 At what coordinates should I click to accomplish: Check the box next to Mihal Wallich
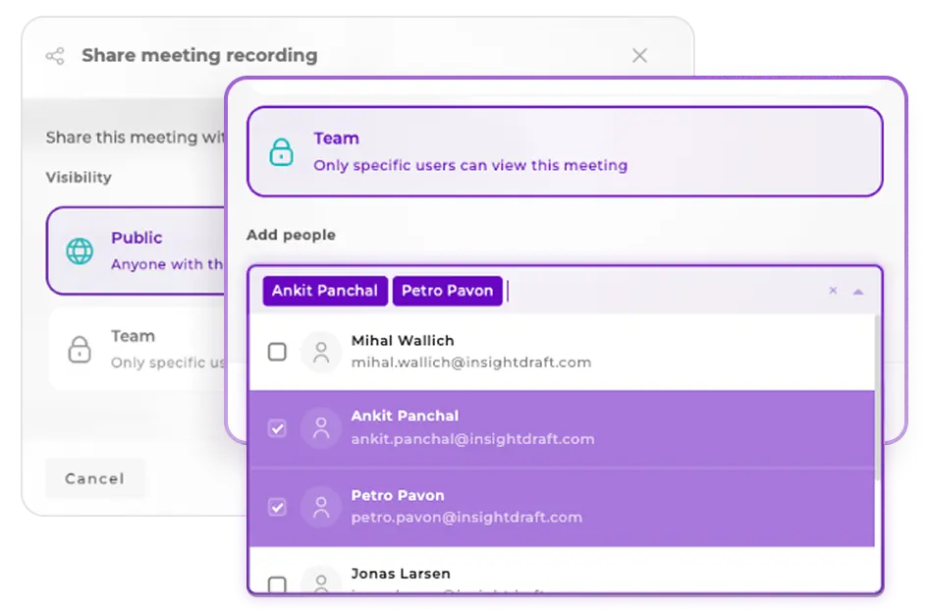pyautogui.click(x=277, y=352)
